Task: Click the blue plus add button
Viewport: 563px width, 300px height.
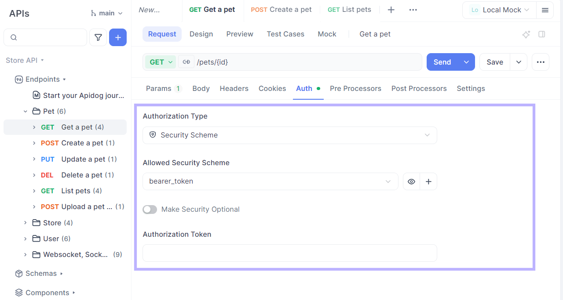Action: 118,37
